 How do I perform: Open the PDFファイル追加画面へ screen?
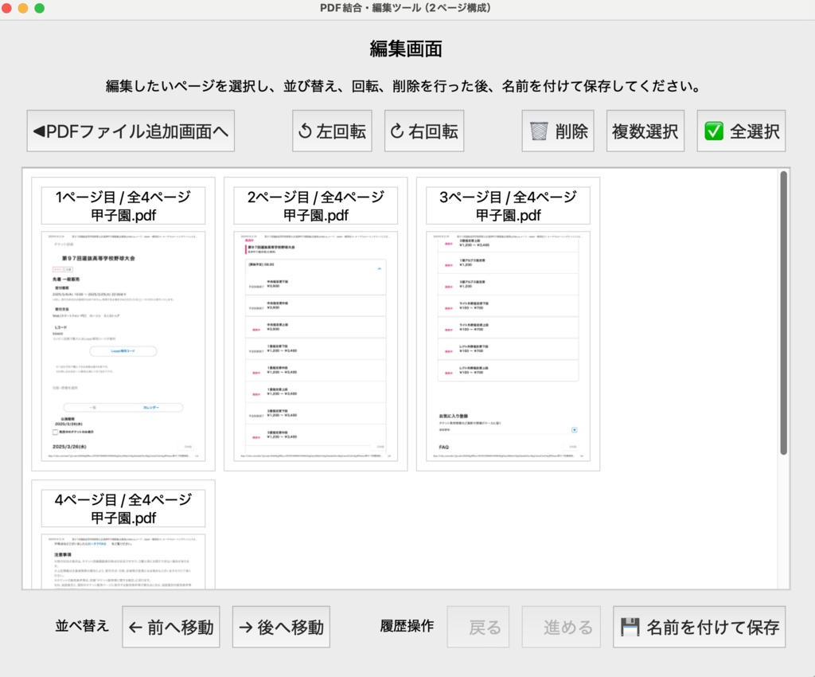130,131
